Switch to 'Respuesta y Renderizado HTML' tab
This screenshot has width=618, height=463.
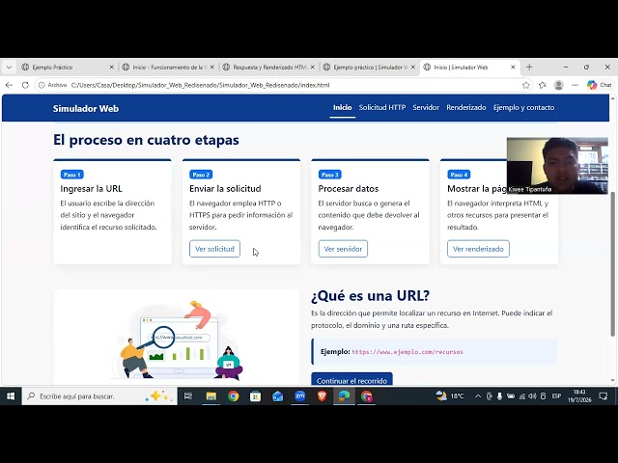tap(268, 68)
